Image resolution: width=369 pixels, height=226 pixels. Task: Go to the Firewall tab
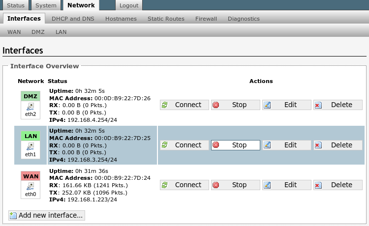pyautogui.click(x=206, y=19)
